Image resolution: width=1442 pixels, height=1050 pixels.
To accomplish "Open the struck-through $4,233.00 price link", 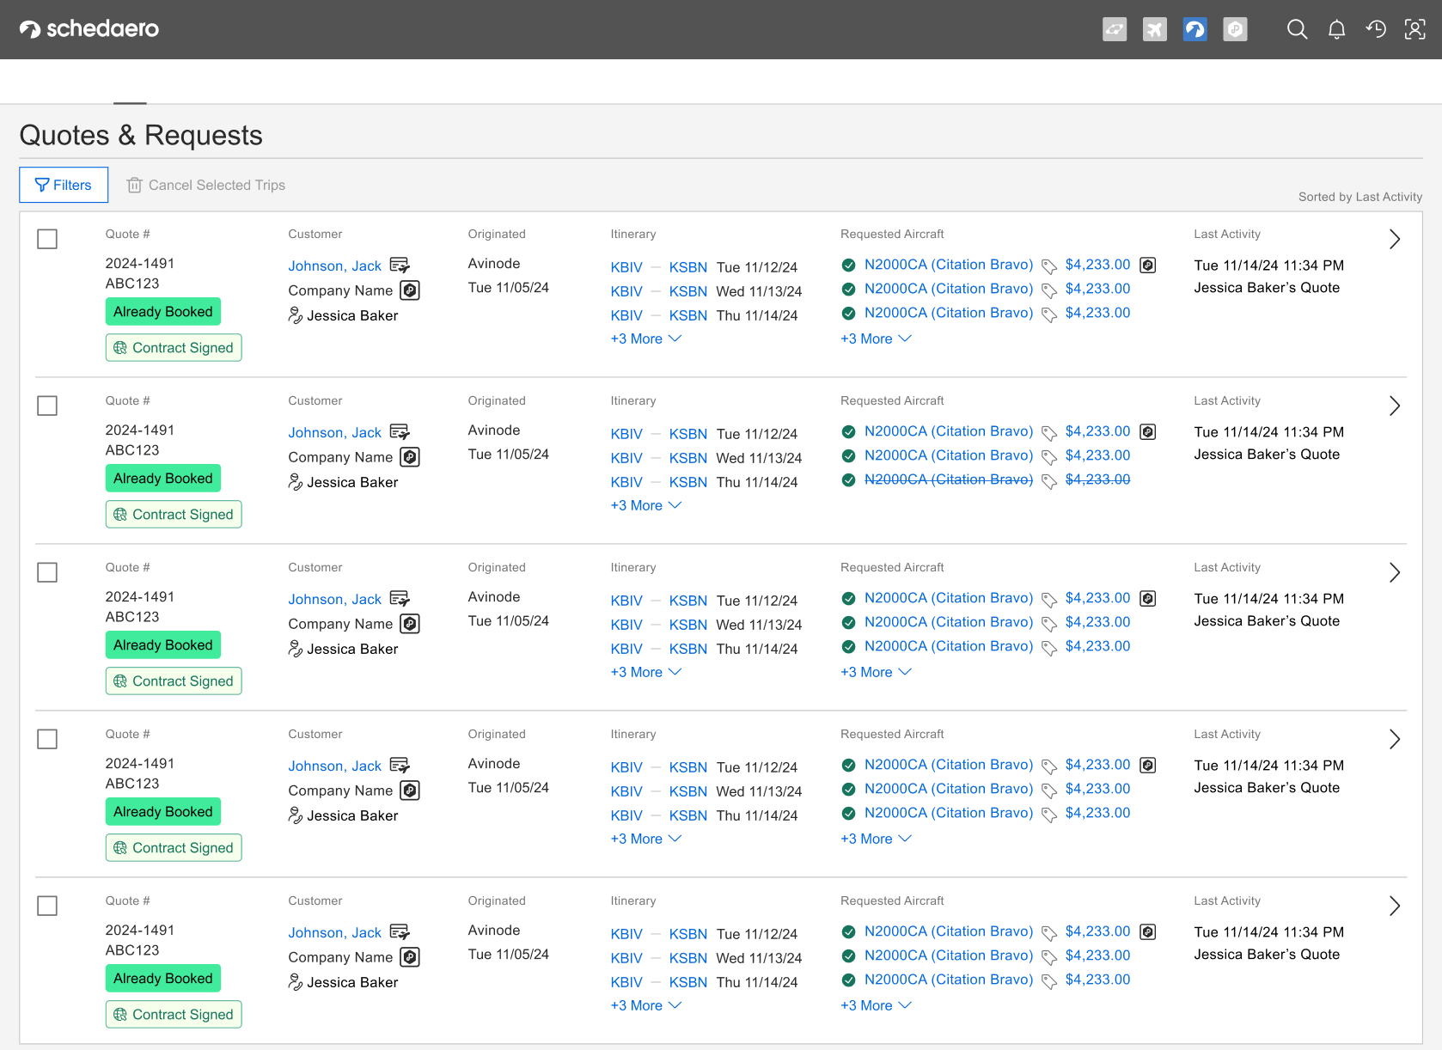I will [1097, 479].
